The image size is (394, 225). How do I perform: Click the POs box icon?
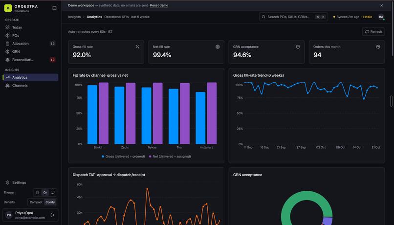(x=7, y=35)
